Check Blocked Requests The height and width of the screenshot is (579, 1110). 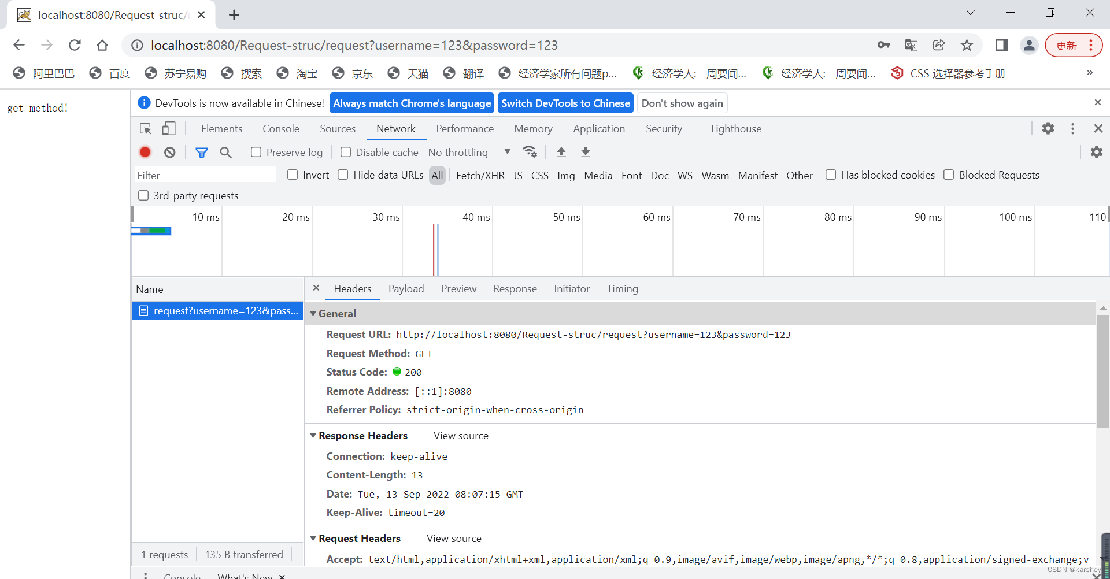[949, 175]
